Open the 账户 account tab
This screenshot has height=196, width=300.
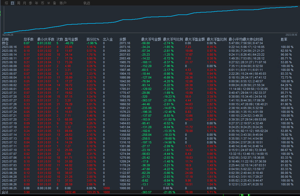[x=63, y=3]
